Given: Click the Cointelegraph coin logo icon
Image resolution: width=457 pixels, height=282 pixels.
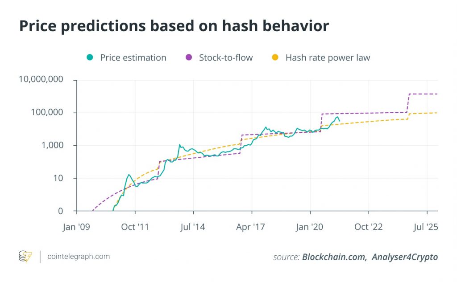Looking at the screenshot, I should point(25,257).
